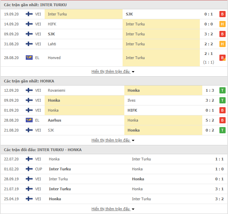The height and width of the screenshot is (214, 228).
Task: Click Lahti team name in 31.08.20 match
Action: pyautogui.click(x=52, y=44)
